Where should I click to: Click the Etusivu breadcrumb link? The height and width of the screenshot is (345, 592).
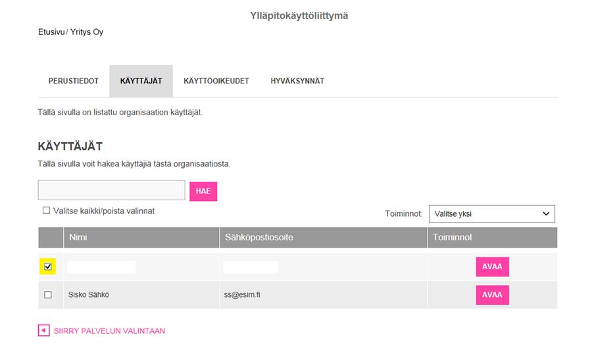(x=51, y=32)
